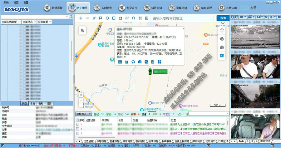Click the 搜索 button
This screenshot has width=281, height=148.
[x=221, y=18]
